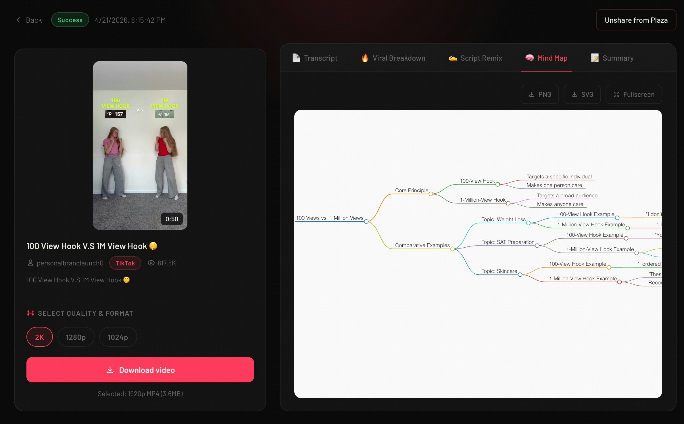Image resolution: width=684 pixels, height=424 pixels.
Task: Click the views eye icon beside 817.8K
Action: click(151, 263)
